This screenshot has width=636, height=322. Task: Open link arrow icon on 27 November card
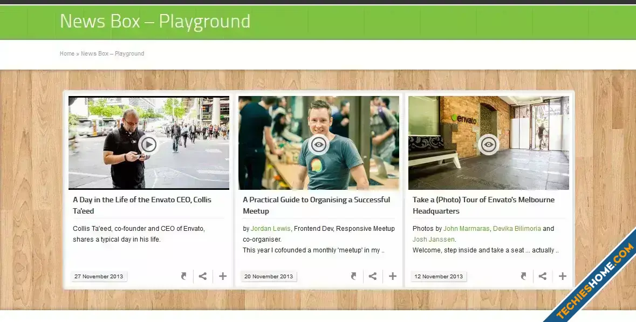tap(184, 276)
